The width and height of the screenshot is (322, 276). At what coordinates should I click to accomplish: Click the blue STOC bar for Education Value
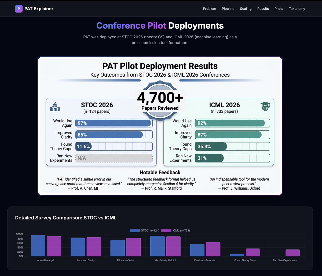coord(118,248)
